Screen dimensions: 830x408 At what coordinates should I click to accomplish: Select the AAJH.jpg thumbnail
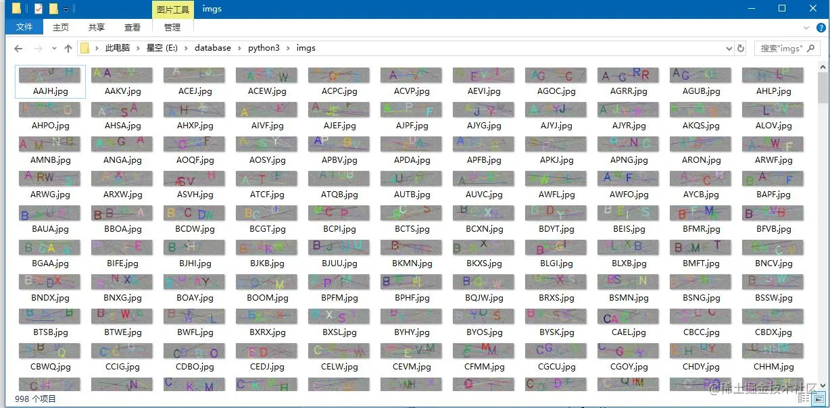pos(50,75)
